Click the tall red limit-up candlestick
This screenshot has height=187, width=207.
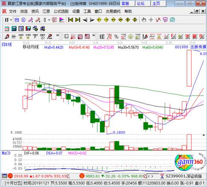189,68
